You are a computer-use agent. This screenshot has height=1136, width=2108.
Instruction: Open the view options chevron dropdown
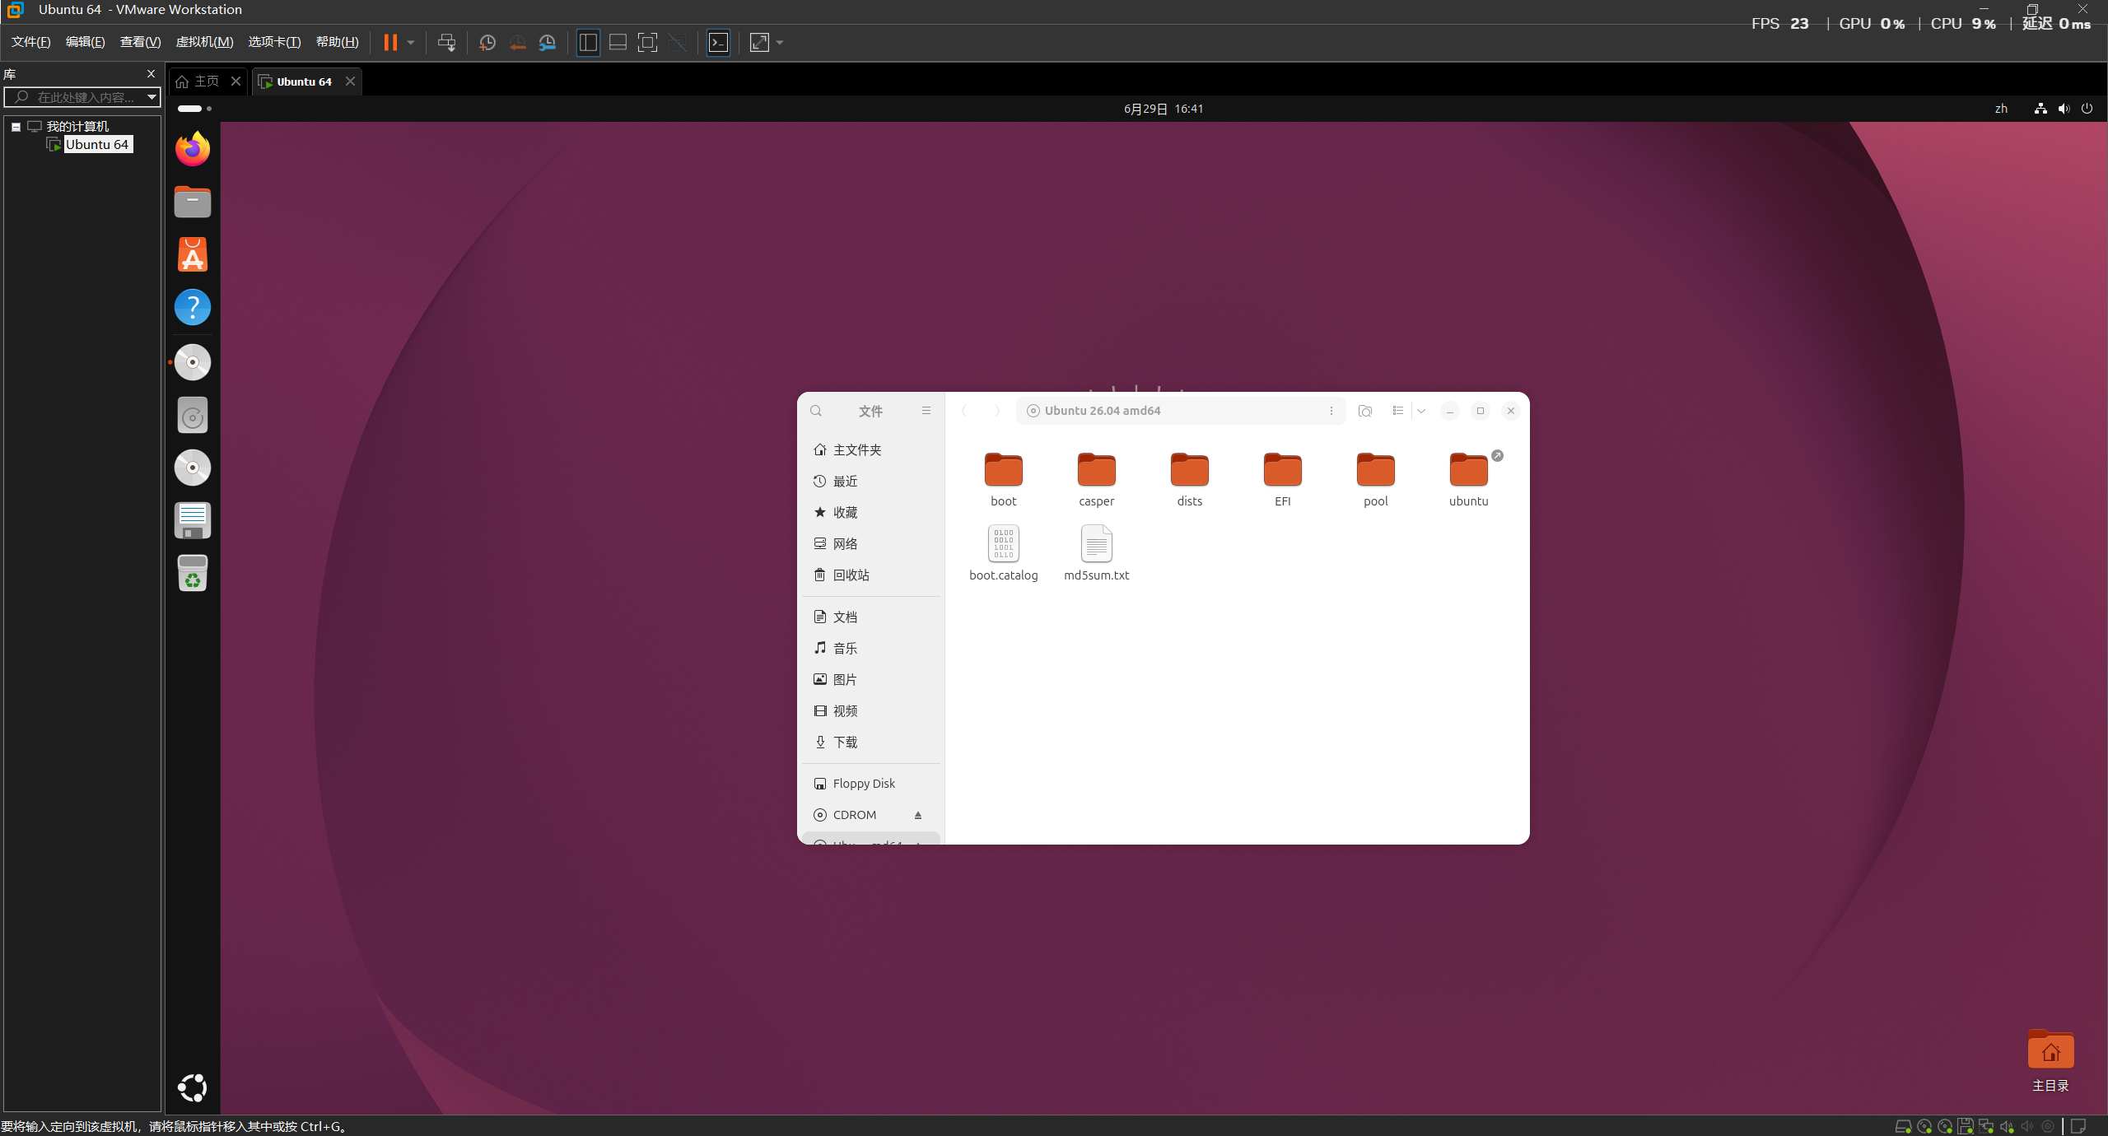[x=1421, y=411]
